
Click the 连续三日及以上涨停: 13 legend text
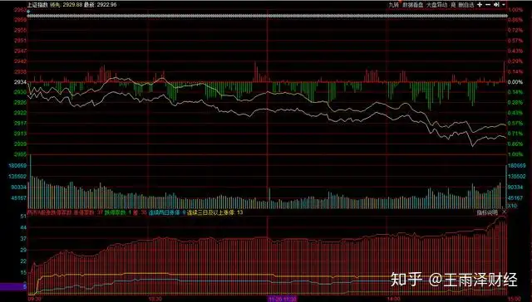214,212
